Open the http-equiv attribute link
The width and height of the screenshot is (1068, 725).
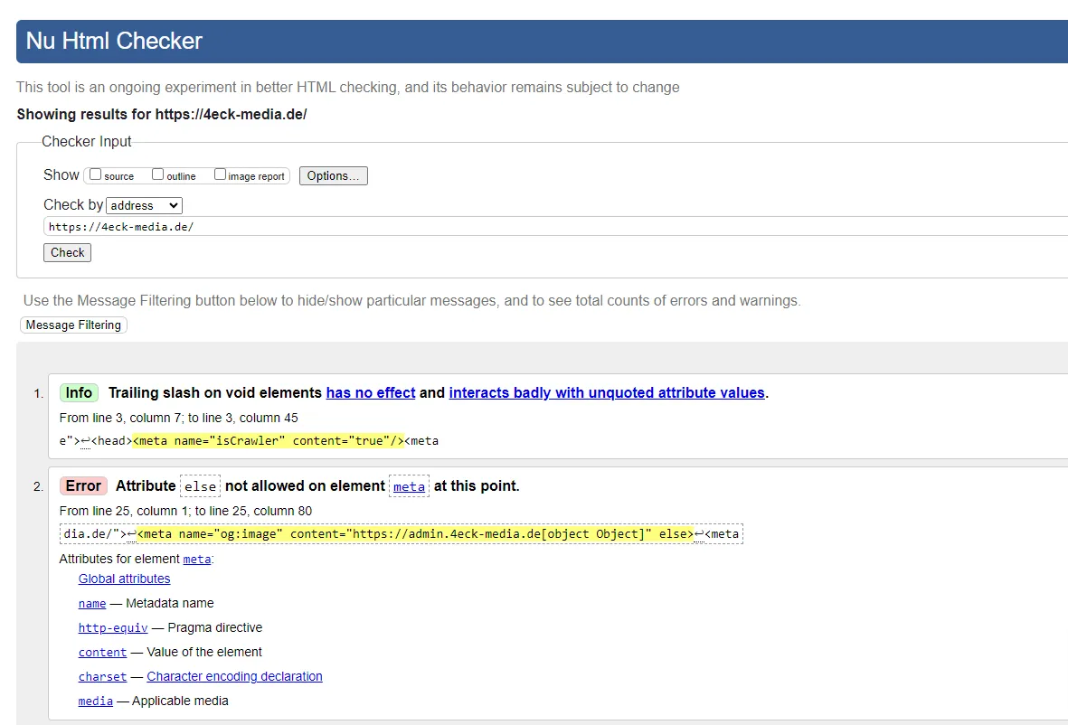(x=113, y=627)
